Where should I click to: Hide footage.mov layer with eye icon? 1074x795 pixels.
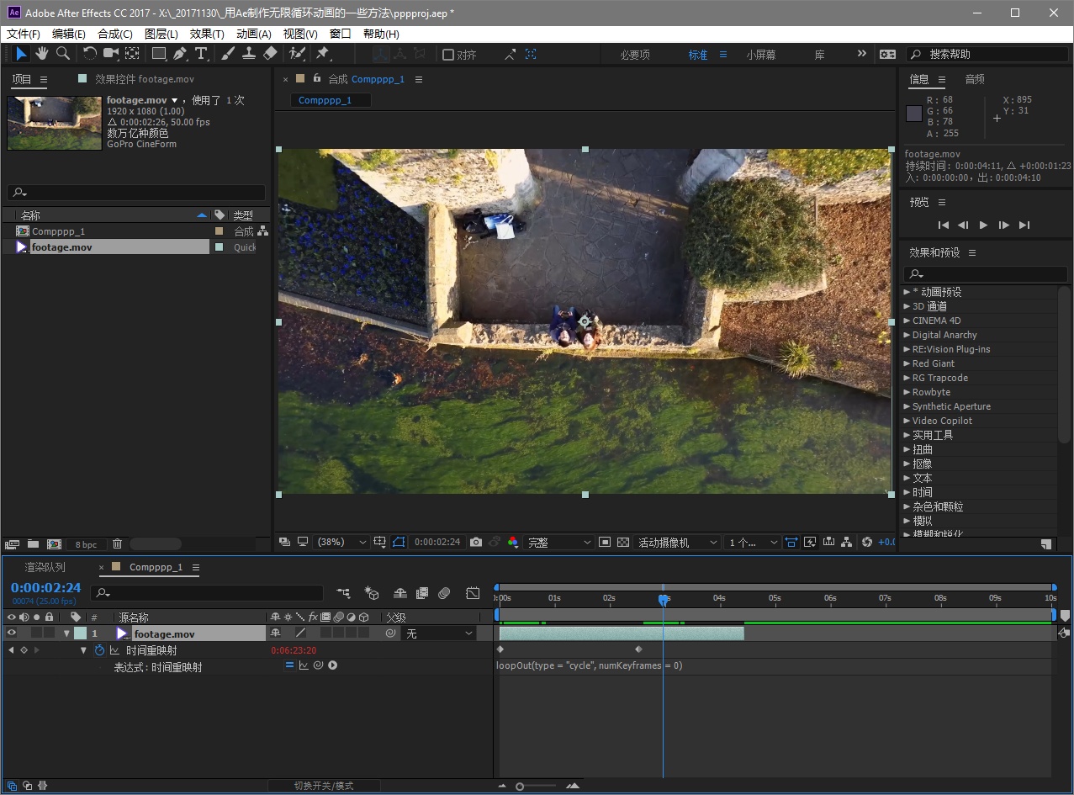coord(11,633)
